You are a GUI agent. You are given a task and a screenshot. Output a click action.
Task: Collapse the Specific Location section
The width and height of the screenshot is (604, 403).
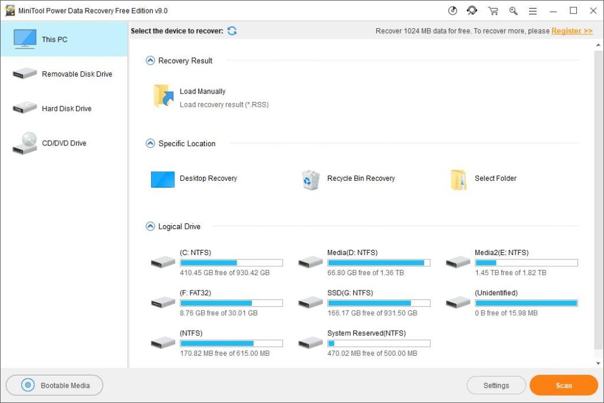pos(150,144)
